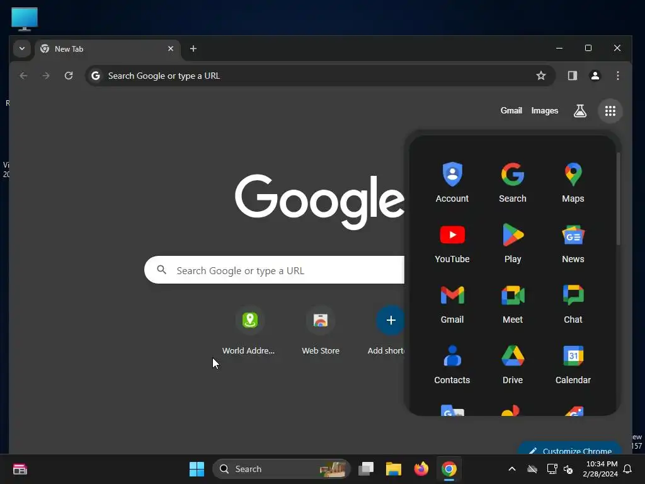This screenshot has height=484, width=645.
Task: Open Contacts from apps panel
Action: 452,364
